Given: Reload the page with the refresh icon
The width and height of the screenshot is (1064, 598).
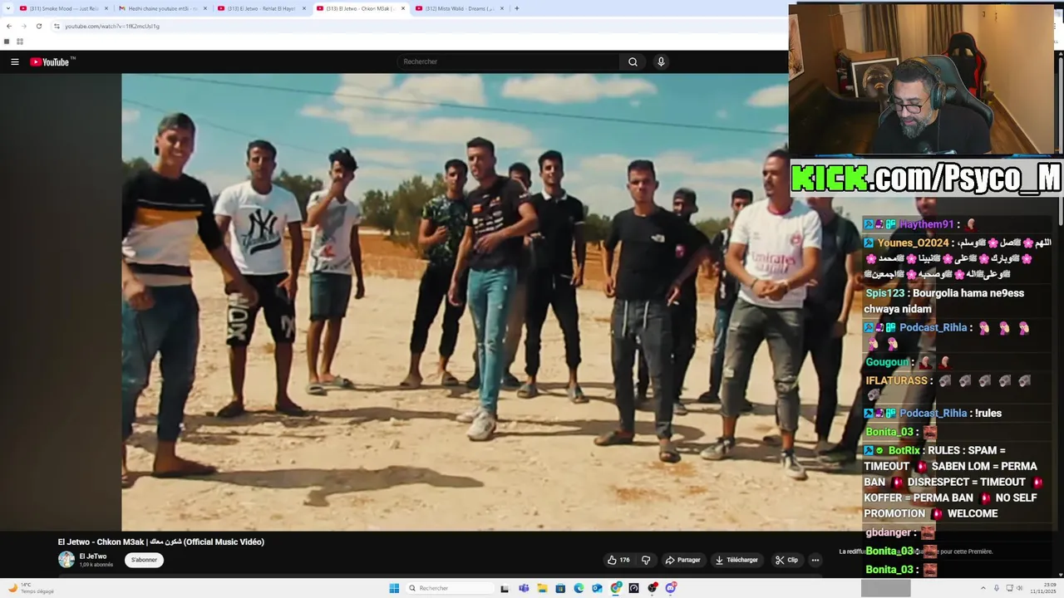Looking at the screenshot, I should click(38, 26).
